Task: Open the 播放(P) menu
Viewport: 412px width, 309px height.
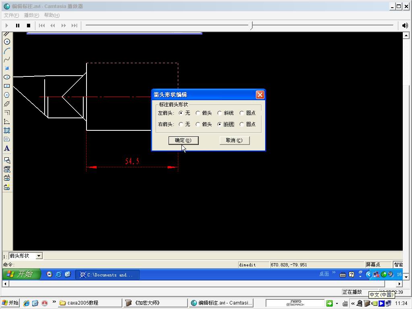Action: click(x=31, y=15)
